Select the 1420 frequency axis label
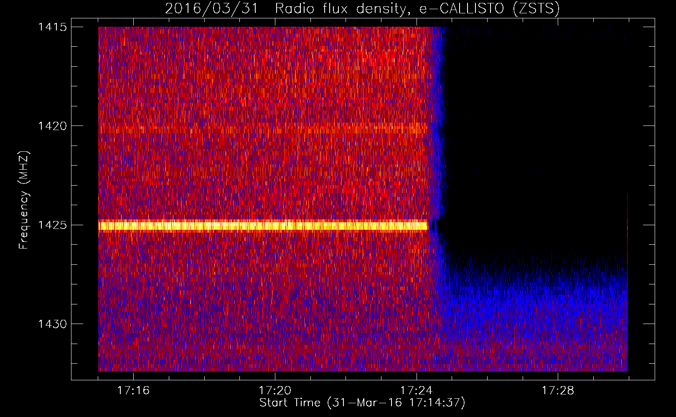 click(52, 126)
